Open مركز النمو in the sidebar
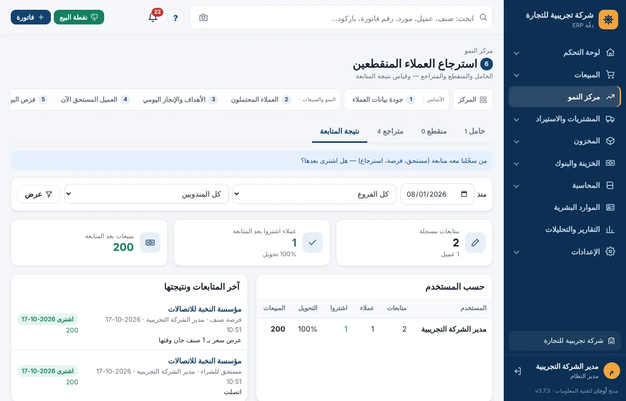626x401 pixels. click(x=564, y=97)
